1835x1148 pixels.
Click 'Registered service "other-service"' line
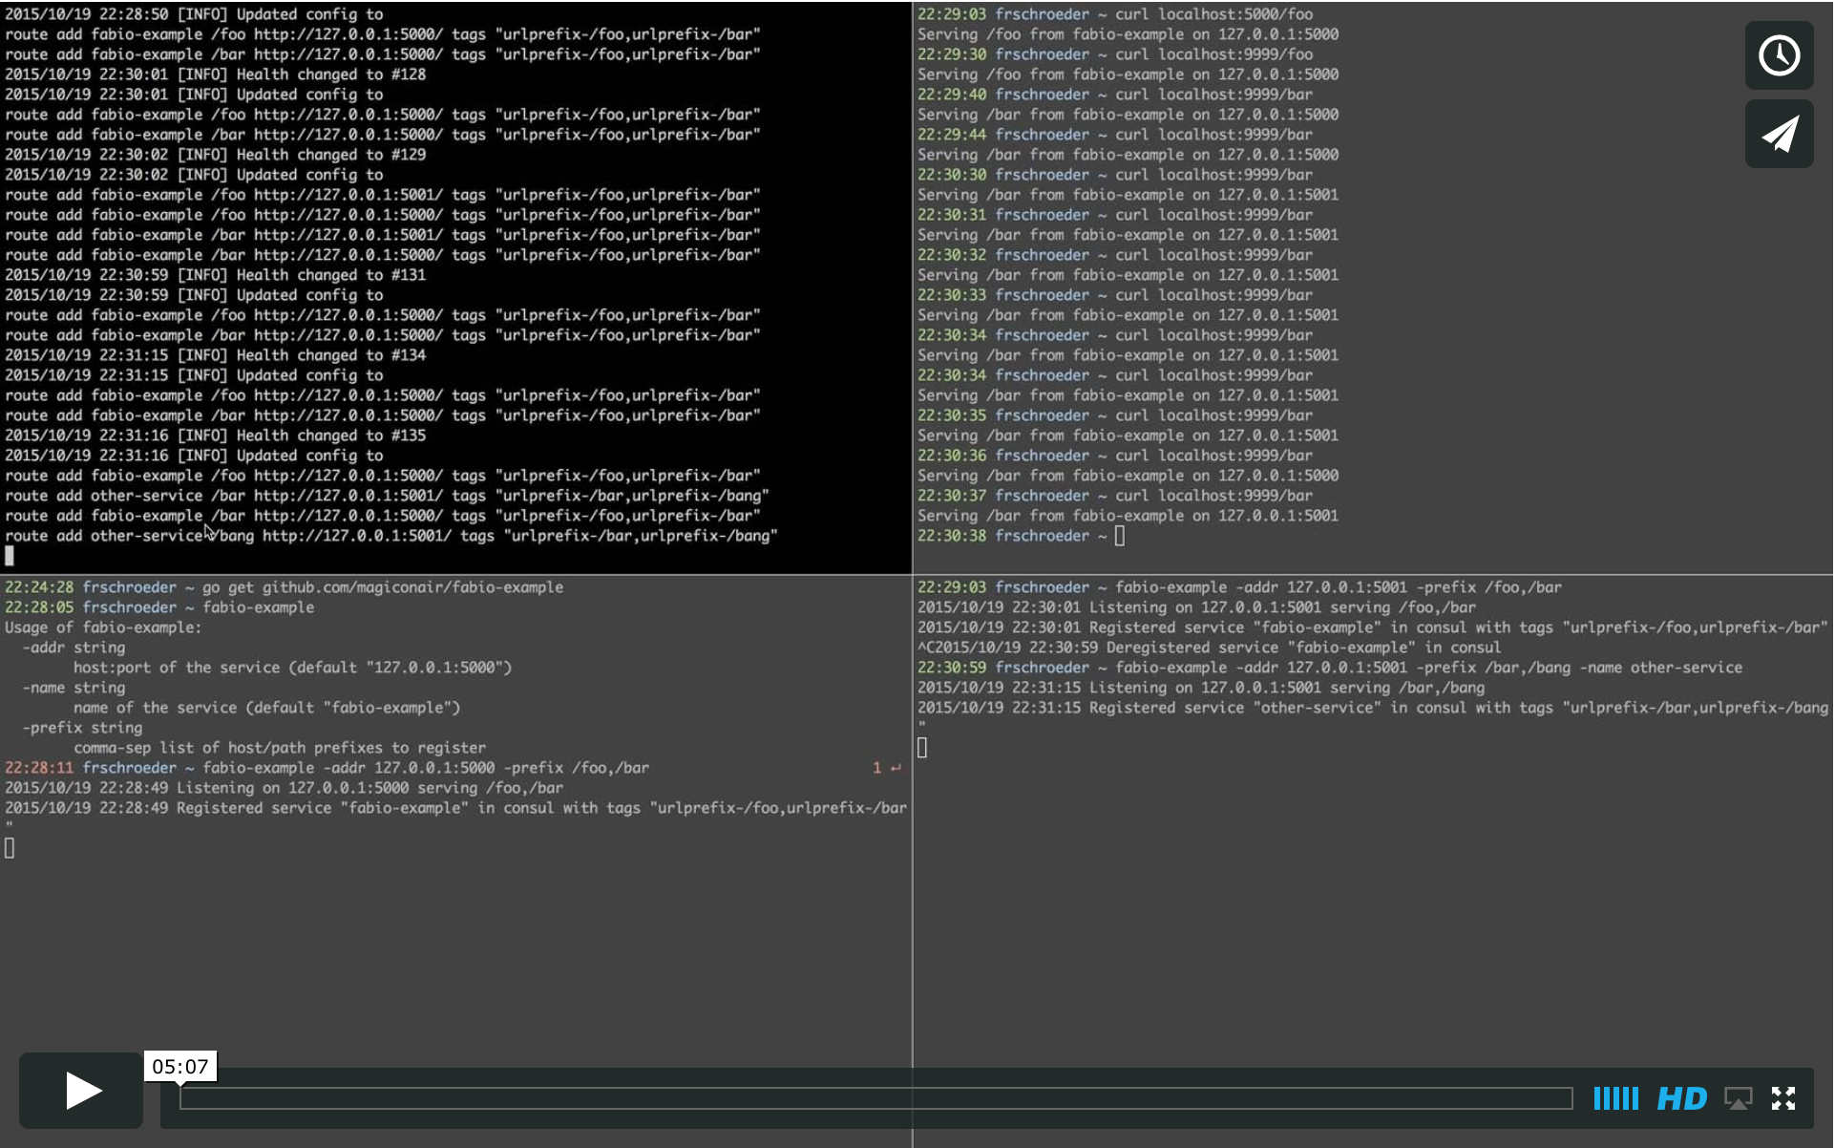point(1373,708)
